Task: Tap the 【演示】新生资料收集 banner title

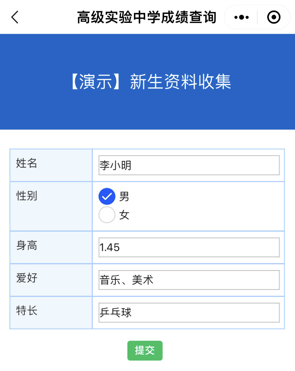Action: click(151, 81)
